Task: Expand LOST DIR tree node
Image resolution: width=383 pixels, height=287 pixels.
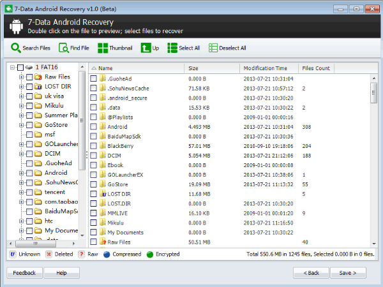Action: click(21, 86)
